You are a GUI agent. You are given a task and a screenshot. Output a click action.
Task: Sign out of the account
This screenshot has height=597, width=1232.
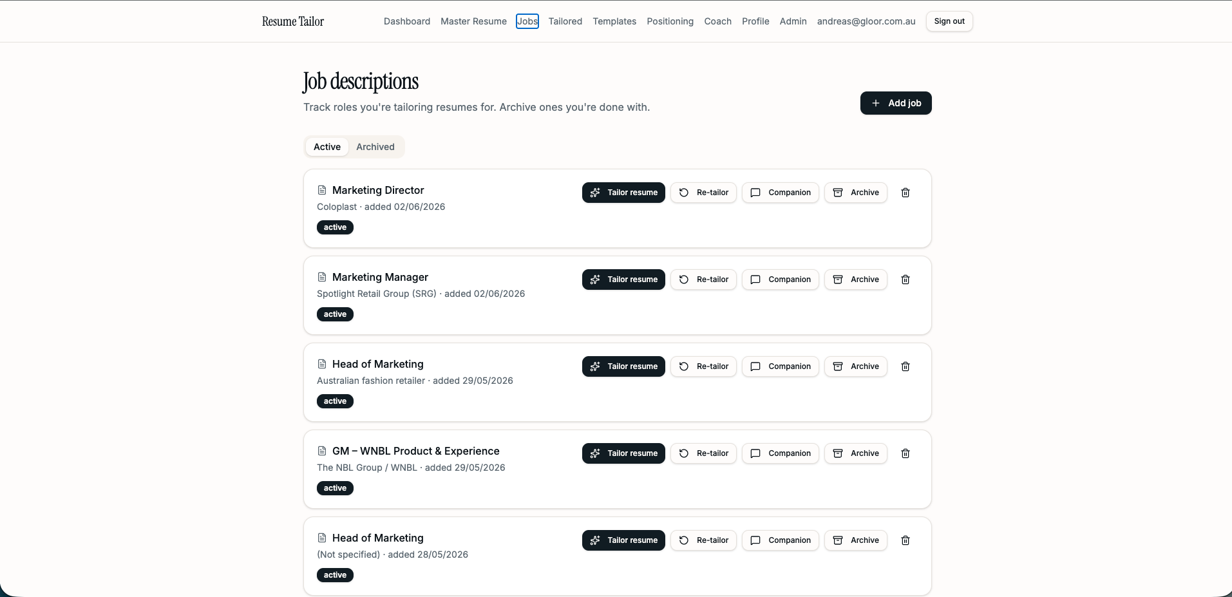tap(949, 21)
